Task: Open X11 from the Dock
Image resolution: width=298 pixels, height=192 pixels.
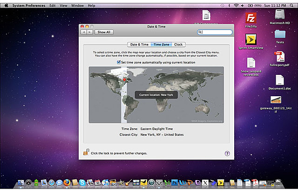Action: [205, 183]
